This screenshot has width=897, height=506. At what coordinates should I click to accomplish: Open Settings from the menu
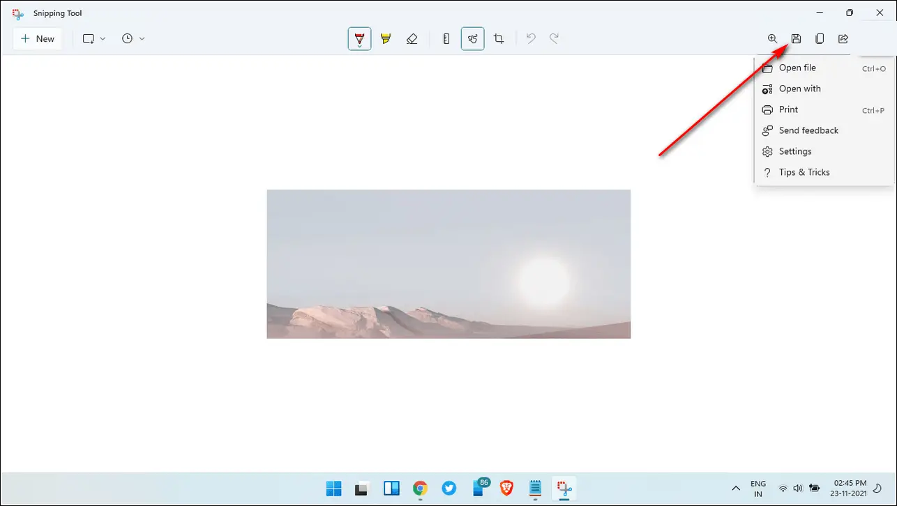(824, 151)
